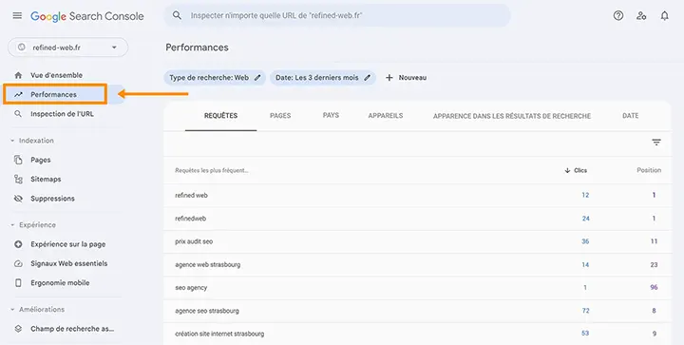The height and width of the screenshot is (345, 684).
Task: Collapse the Améliorations section
Action: click(12, 309)
